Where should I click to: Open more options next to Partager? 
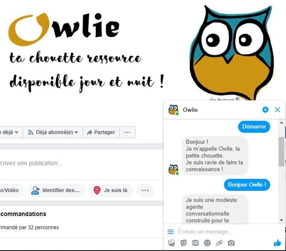[x=127, y=132]
